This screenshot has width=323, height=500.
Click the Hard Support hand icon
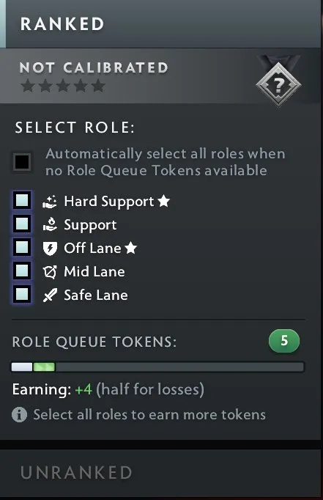tap(50, 202)
